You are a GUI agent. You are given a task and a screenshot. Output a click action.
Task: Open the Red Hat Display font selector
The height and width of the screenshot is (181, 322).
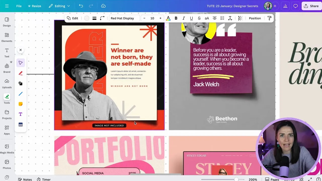coord(124,18)
